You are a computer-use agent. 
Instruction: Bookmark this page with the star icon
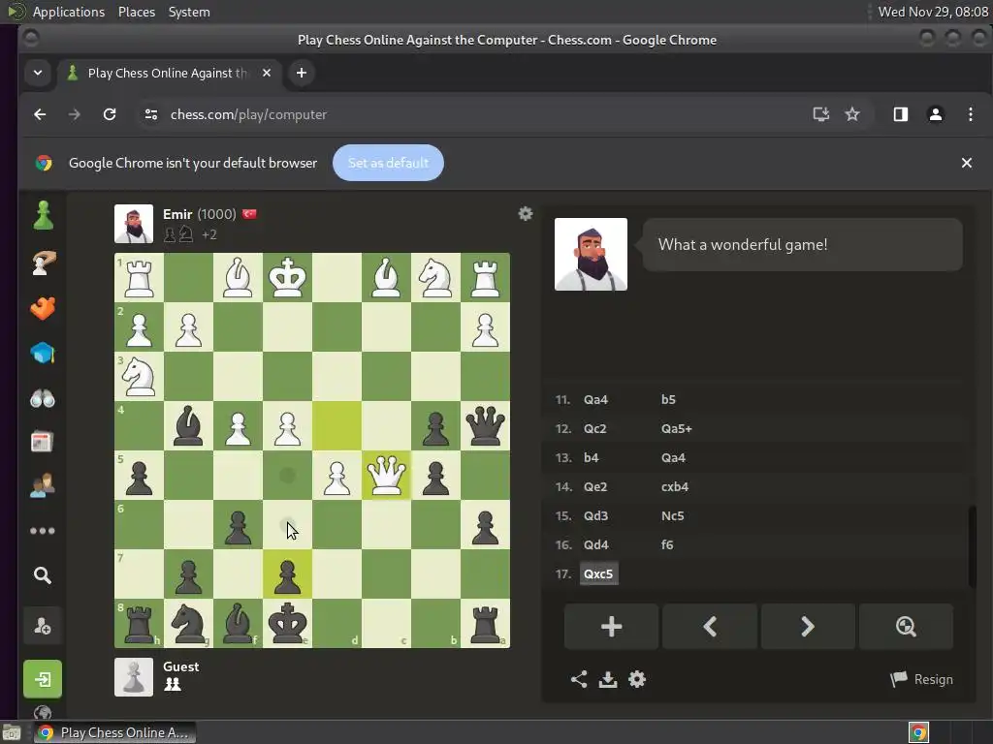[852, 114]
